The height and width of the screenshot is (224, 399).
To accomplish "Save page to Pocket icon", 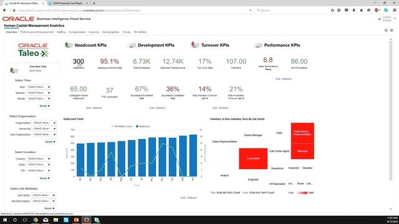I will click(347, 10).
